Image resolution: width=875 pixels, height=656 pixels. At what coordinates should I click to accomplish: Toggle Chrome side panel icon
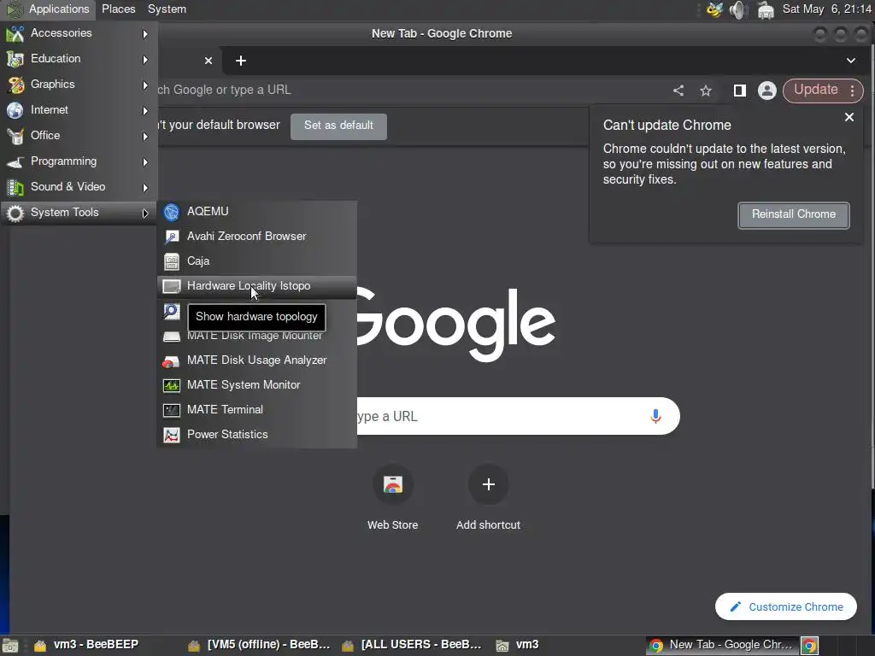739,91
